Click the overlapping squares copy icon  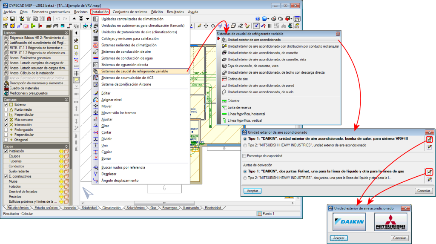click(x=233, y=26)
